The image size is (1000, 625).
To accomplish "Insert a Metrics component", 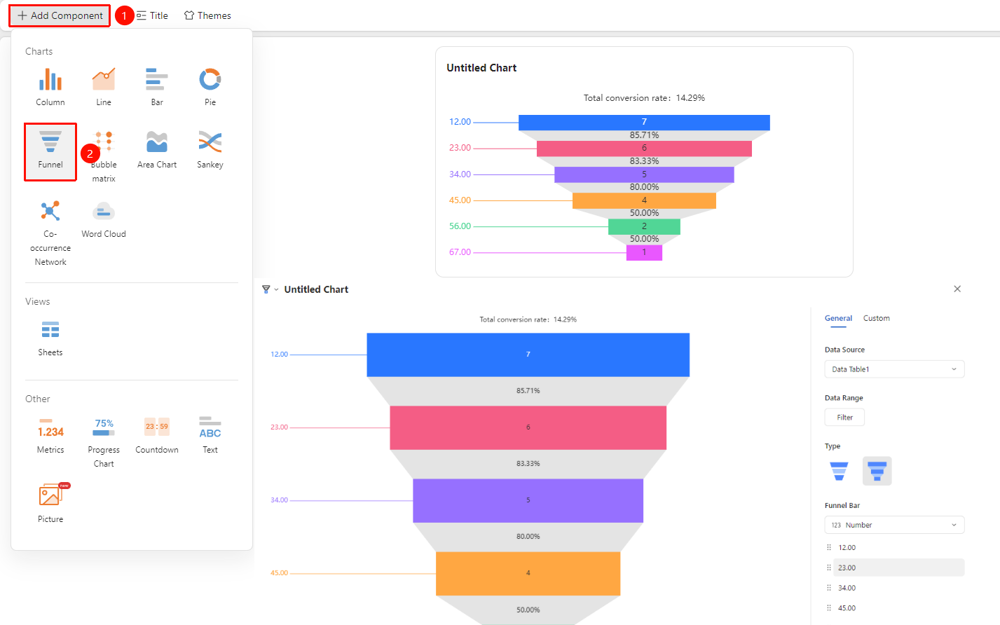I will (50, 427).
